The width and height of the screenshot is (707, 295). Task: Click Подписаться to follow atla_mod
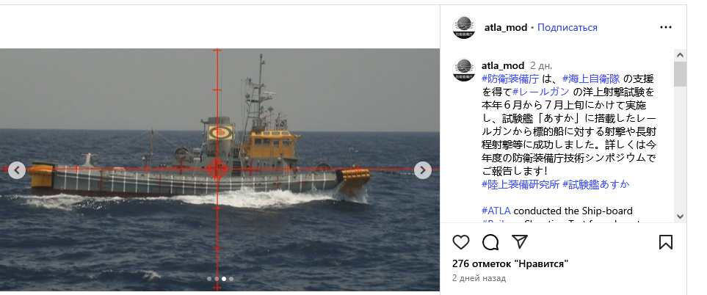(x=568, y=27)
